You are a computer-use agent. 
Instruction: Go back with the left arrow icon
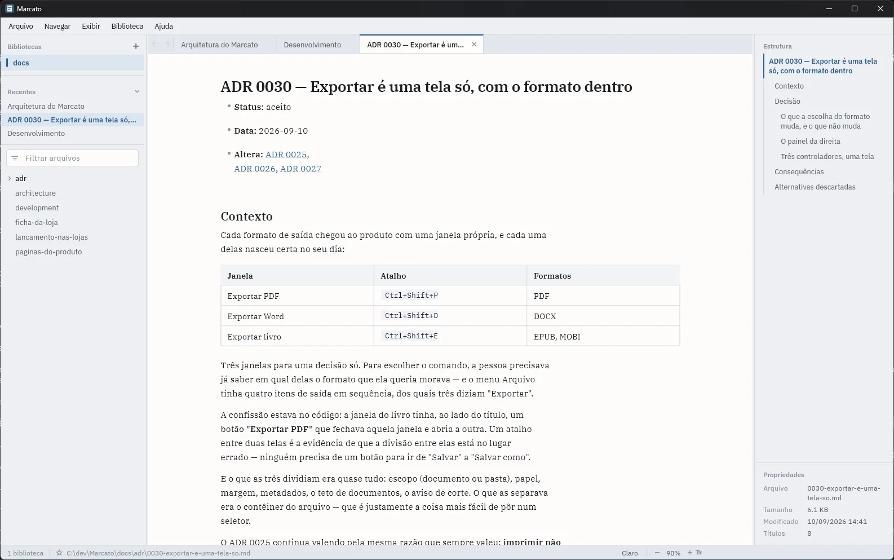click(x=155, y=44)
